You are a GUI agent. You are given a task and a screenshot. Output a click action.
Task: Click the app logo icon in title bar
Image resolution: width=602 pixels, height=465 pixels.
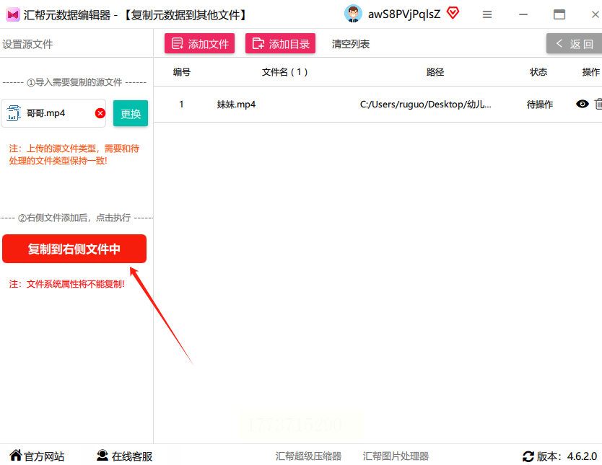click(13, 14)
